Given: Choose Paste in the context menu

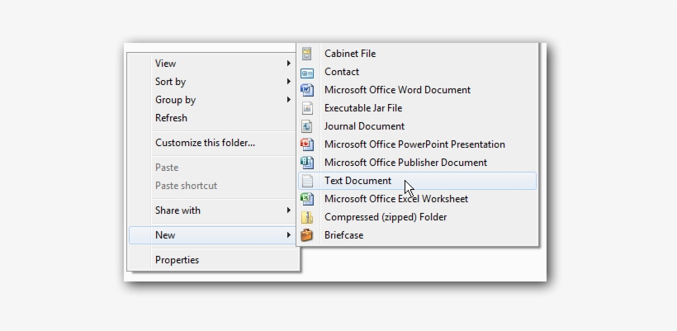Looking at the screenshot, I should (213, 168).
